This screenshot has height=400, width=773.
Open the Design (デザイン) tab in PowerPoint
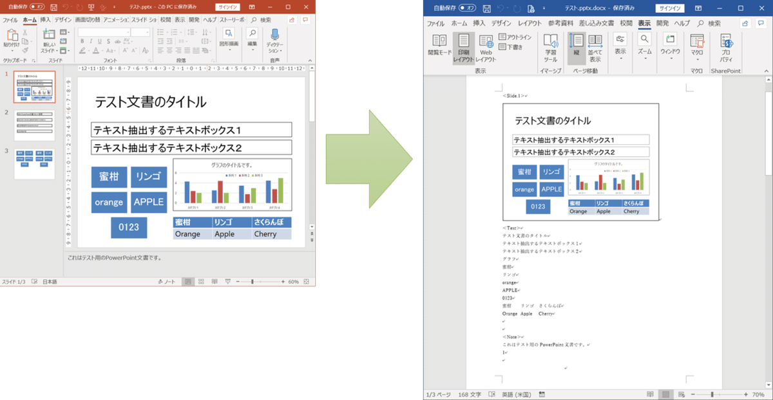coord(63,20)
